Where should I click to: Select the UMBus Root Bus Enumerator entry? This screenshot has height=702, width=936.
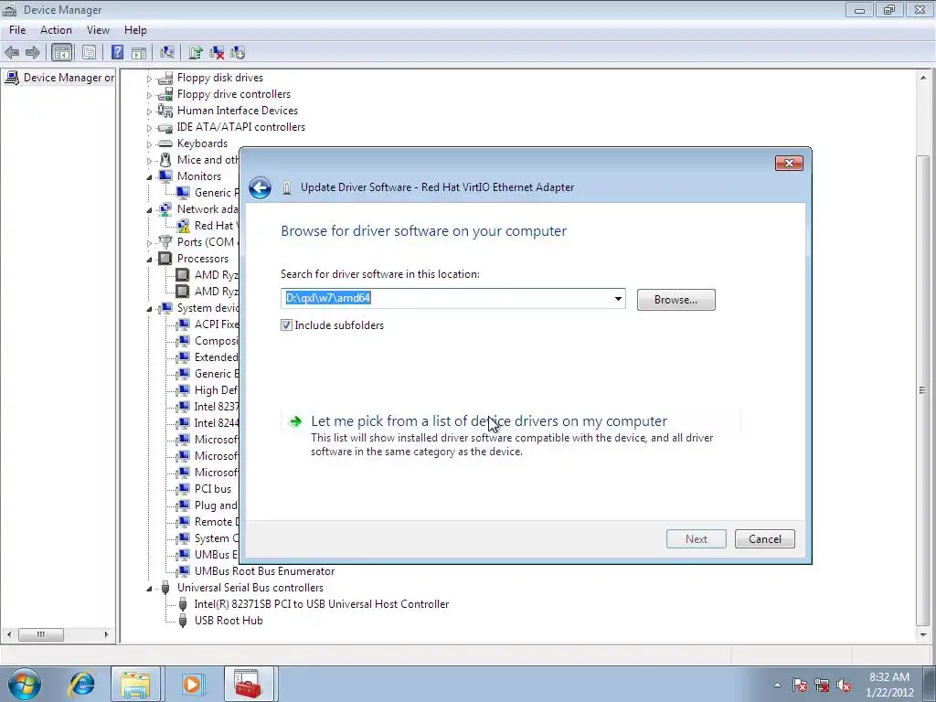click(264, 571)
